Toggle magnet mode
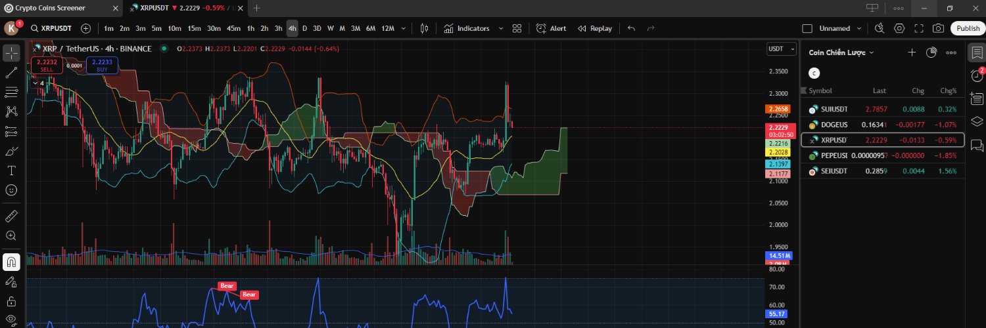 pos(11,262)
